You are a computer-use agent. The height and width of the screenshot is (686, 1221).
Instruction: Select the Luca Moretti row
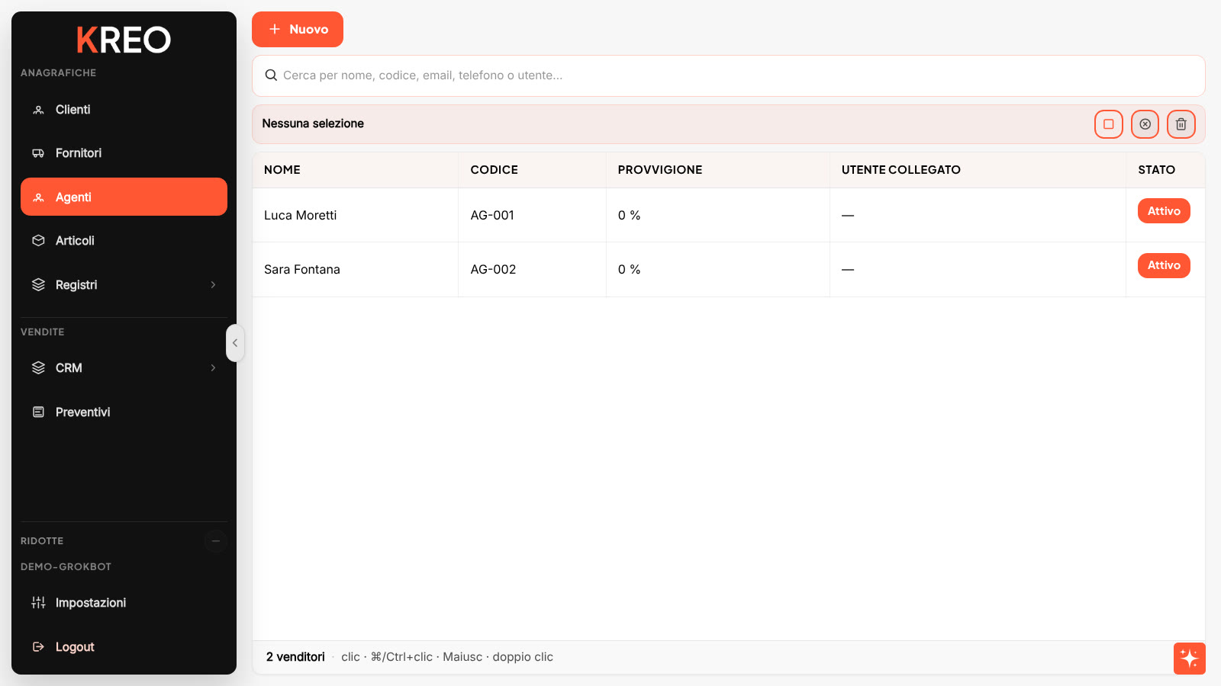tap(729, 215)
